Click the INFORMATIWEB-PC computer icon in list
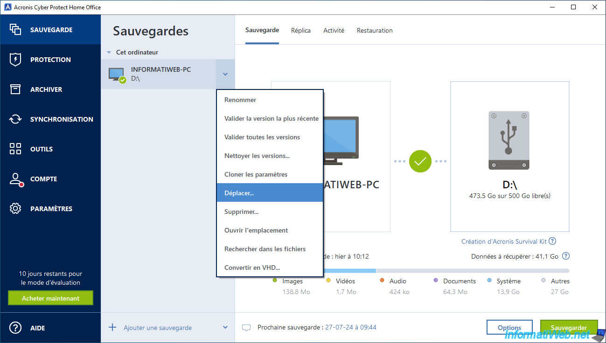Screen dimensions: 606x343 (117, 75)
